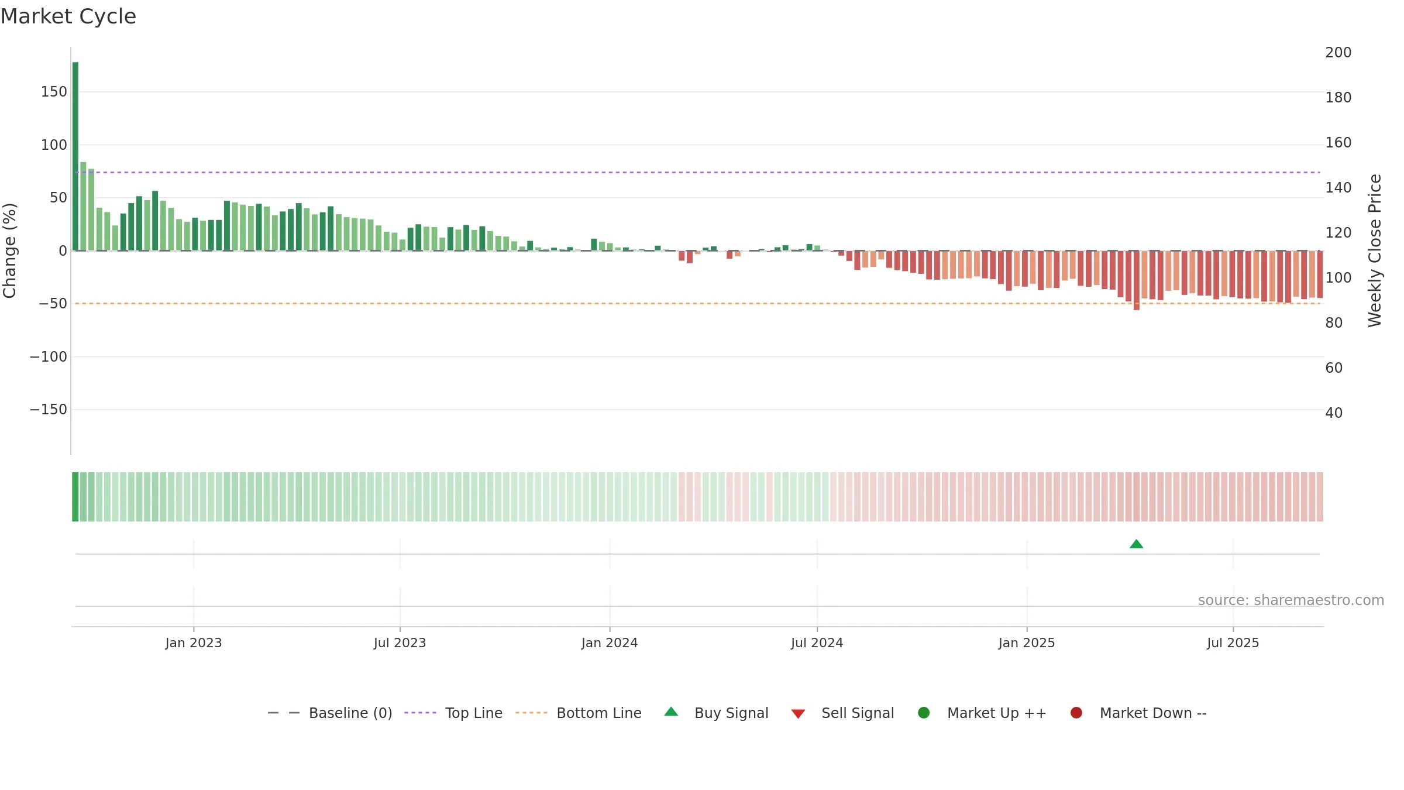Click the Change (%) left axis title

[x=9, y=250]
